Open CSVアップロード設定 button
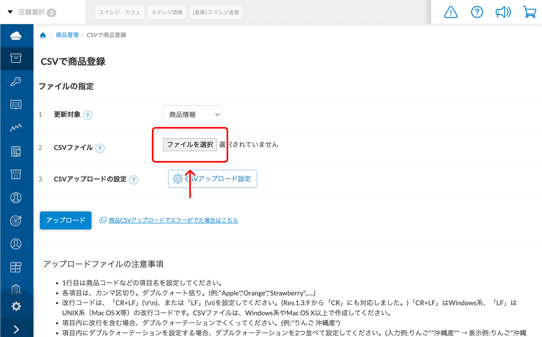 212,179
